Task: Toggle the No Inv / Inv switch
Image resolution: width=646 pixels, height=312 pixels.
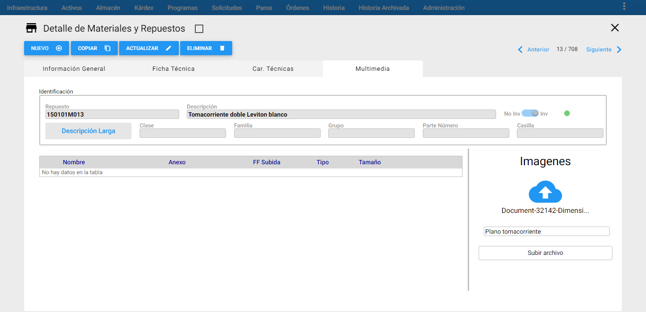Action: tap(530, 113)
